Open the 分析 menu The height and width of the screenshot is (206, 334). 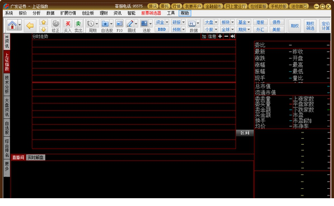click(36, 13)
